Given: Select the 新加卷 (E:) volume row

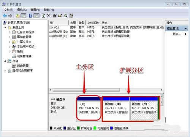Looking at the screenshot, I should [106, 36].
